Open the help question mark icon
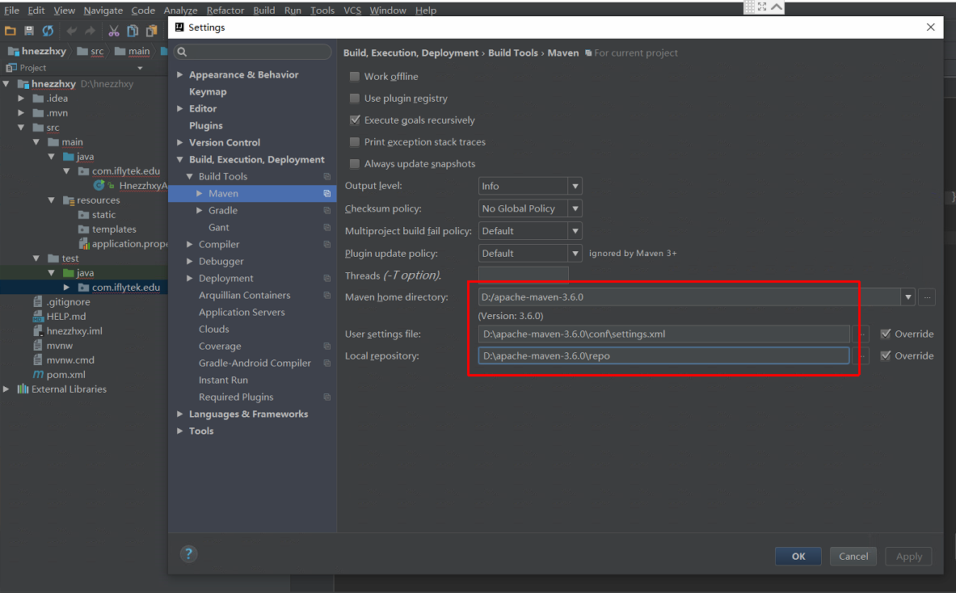956x593 pixels. 188,553
